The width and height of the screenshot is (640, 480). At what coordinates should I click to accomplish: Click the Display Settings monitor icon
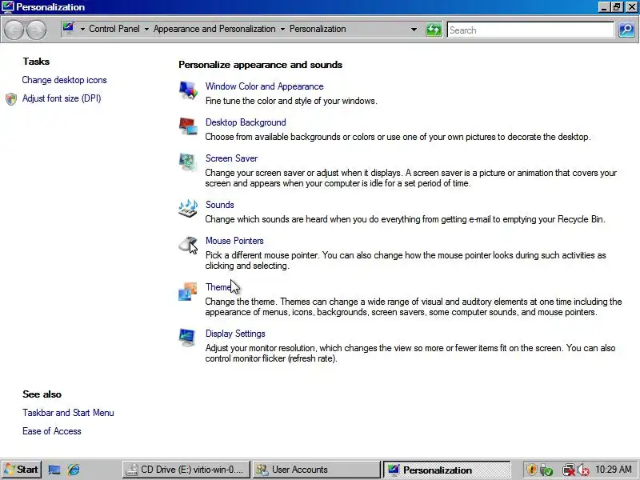(x=188, y=337)
